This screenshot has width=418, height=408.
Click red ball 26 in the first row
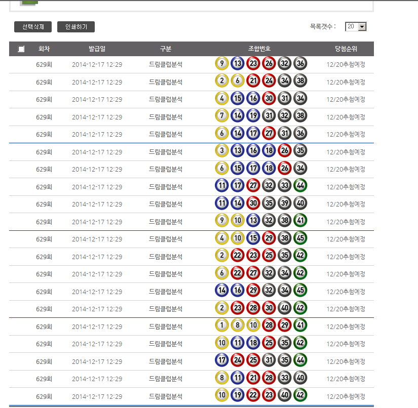(269, 64)
